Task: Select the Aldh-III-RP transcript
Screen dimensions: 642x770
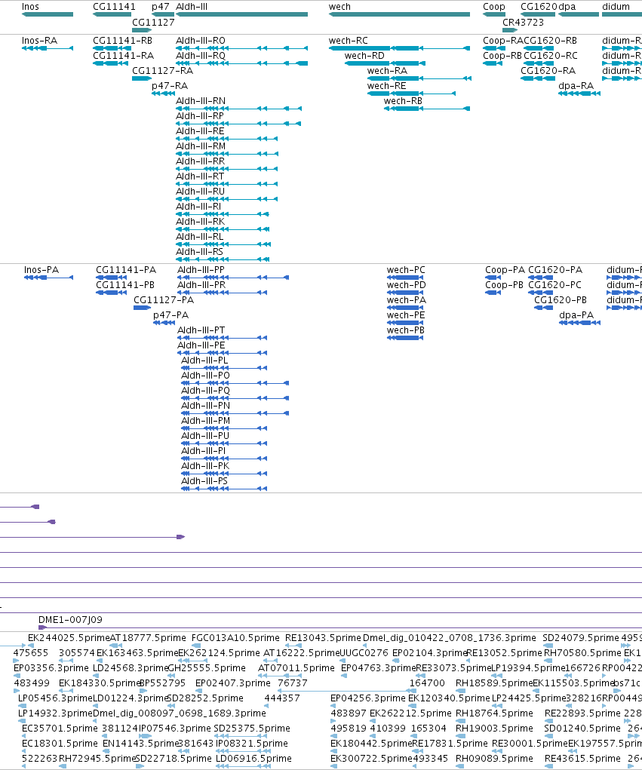Action: point(238,124)
